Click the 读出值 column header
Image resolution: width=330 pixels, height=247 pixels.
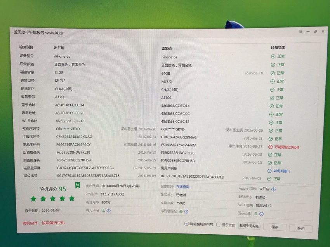[167, 48]
